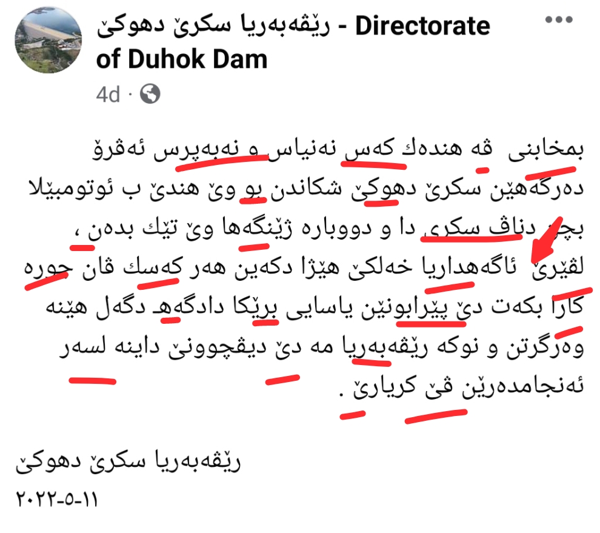Open the "Directorate" page name link
The height and width of the screenshot is (533, 600).
click(422, 26)
